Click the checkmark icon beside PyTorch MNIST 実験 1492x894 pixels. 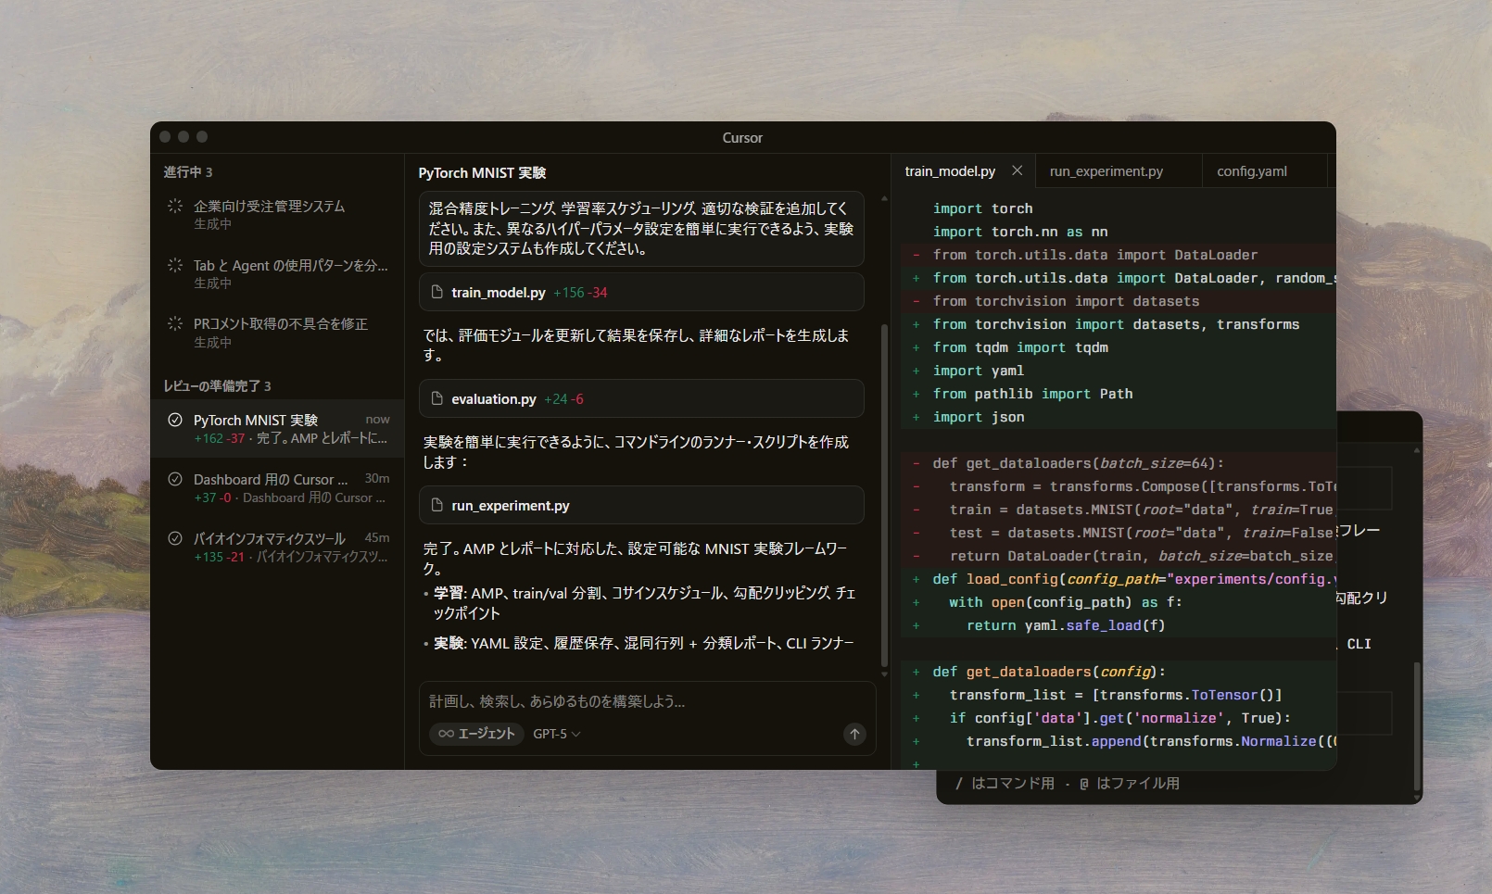pos(175,420)
